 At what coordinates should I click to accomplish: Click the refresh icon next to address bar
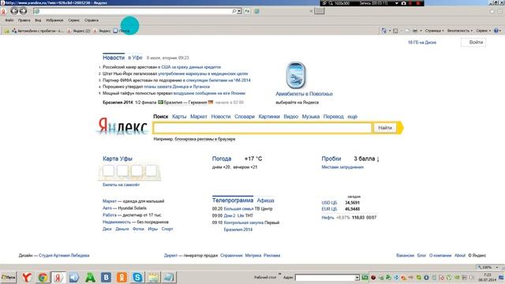[247, 11]
